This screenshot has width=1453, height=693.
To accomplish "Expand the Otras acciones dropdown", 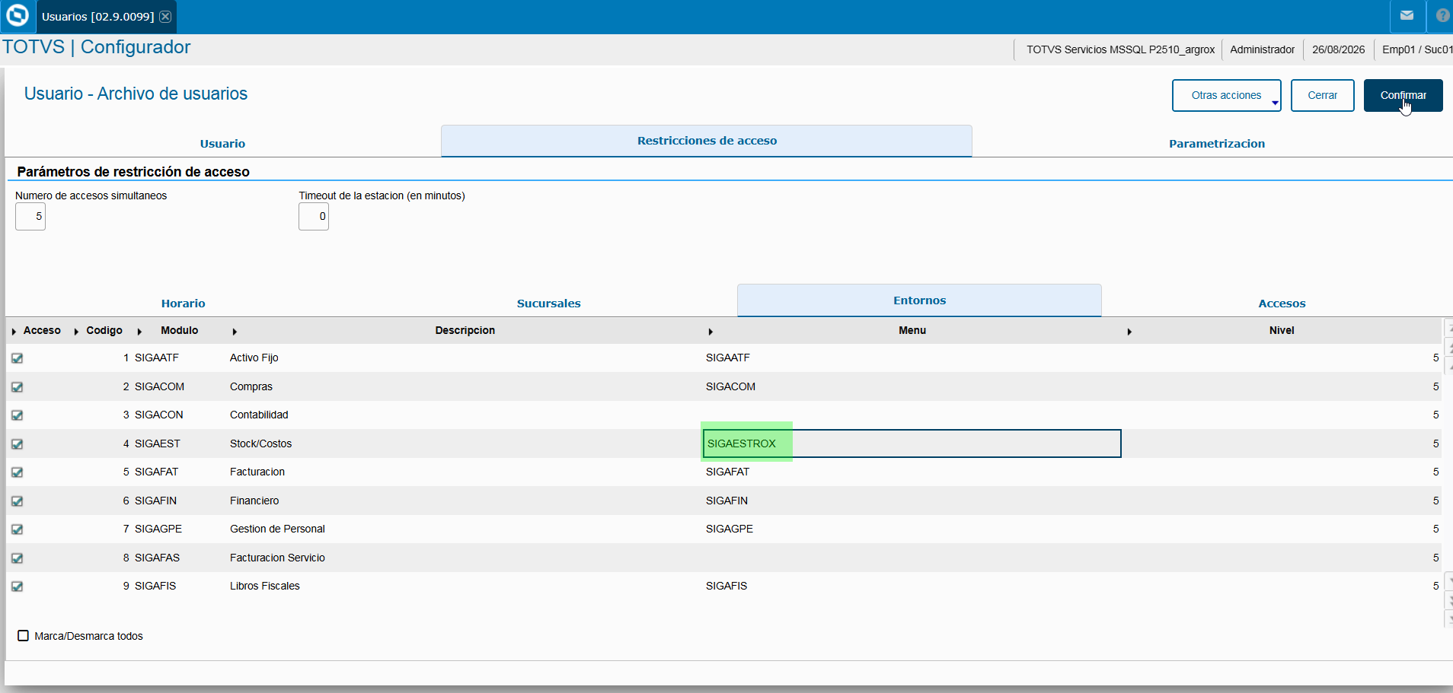I will tap(1226, 95).
